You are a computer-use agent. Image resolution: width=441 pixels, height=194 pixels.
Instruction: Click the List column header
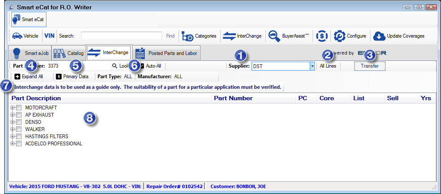[367, 98]
